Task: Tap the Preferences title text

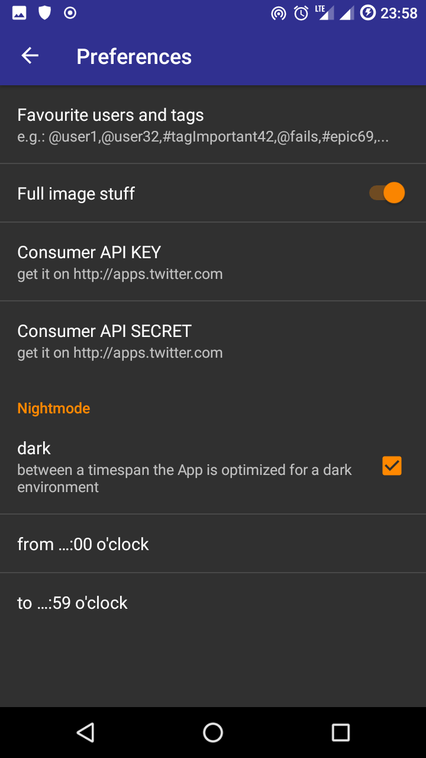Action: [134, 56]
